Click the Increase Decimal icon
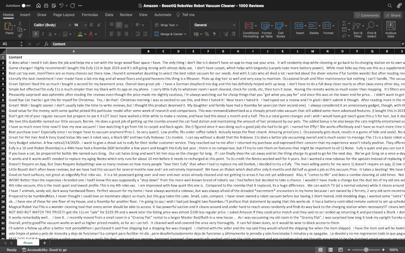This screenshot has height=253, width=405. (226, 34)
